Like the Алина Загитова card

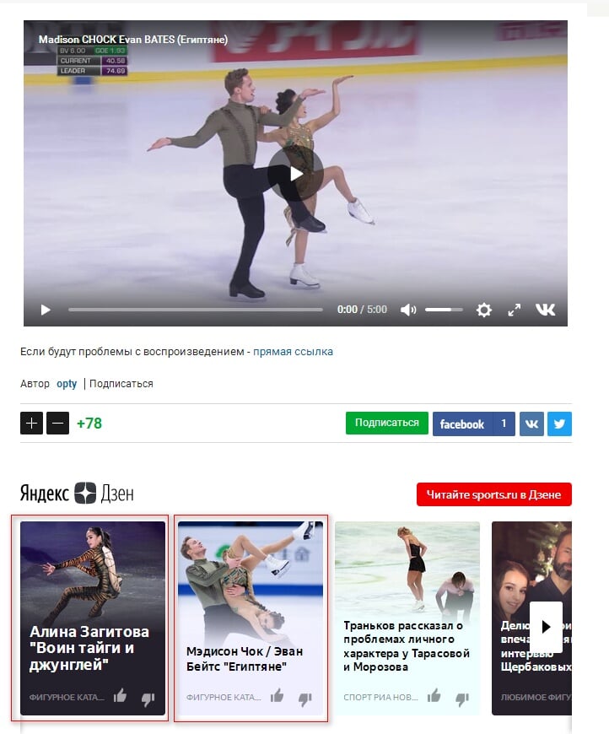click(x=121, y=696)
